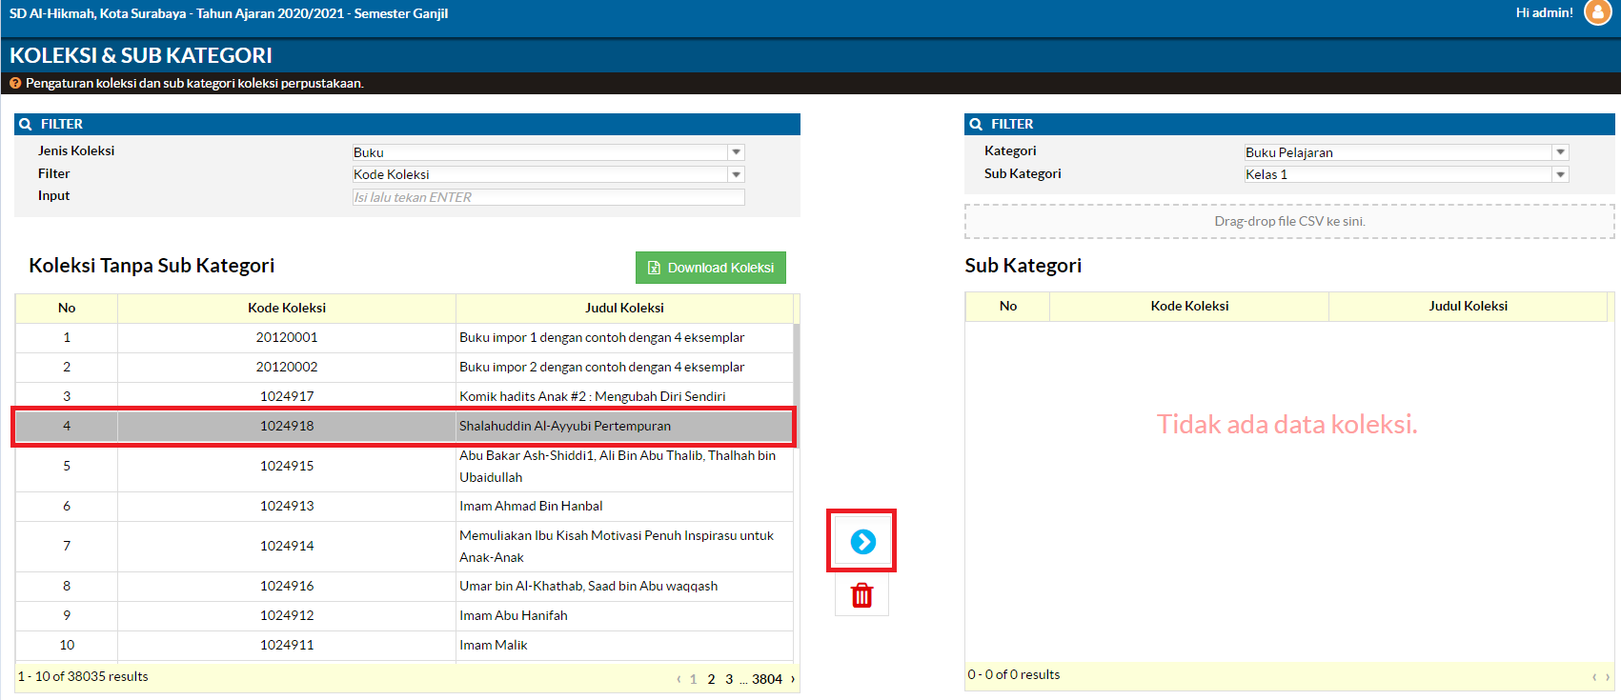Click the Download Koleksi button

click(711, 268)
